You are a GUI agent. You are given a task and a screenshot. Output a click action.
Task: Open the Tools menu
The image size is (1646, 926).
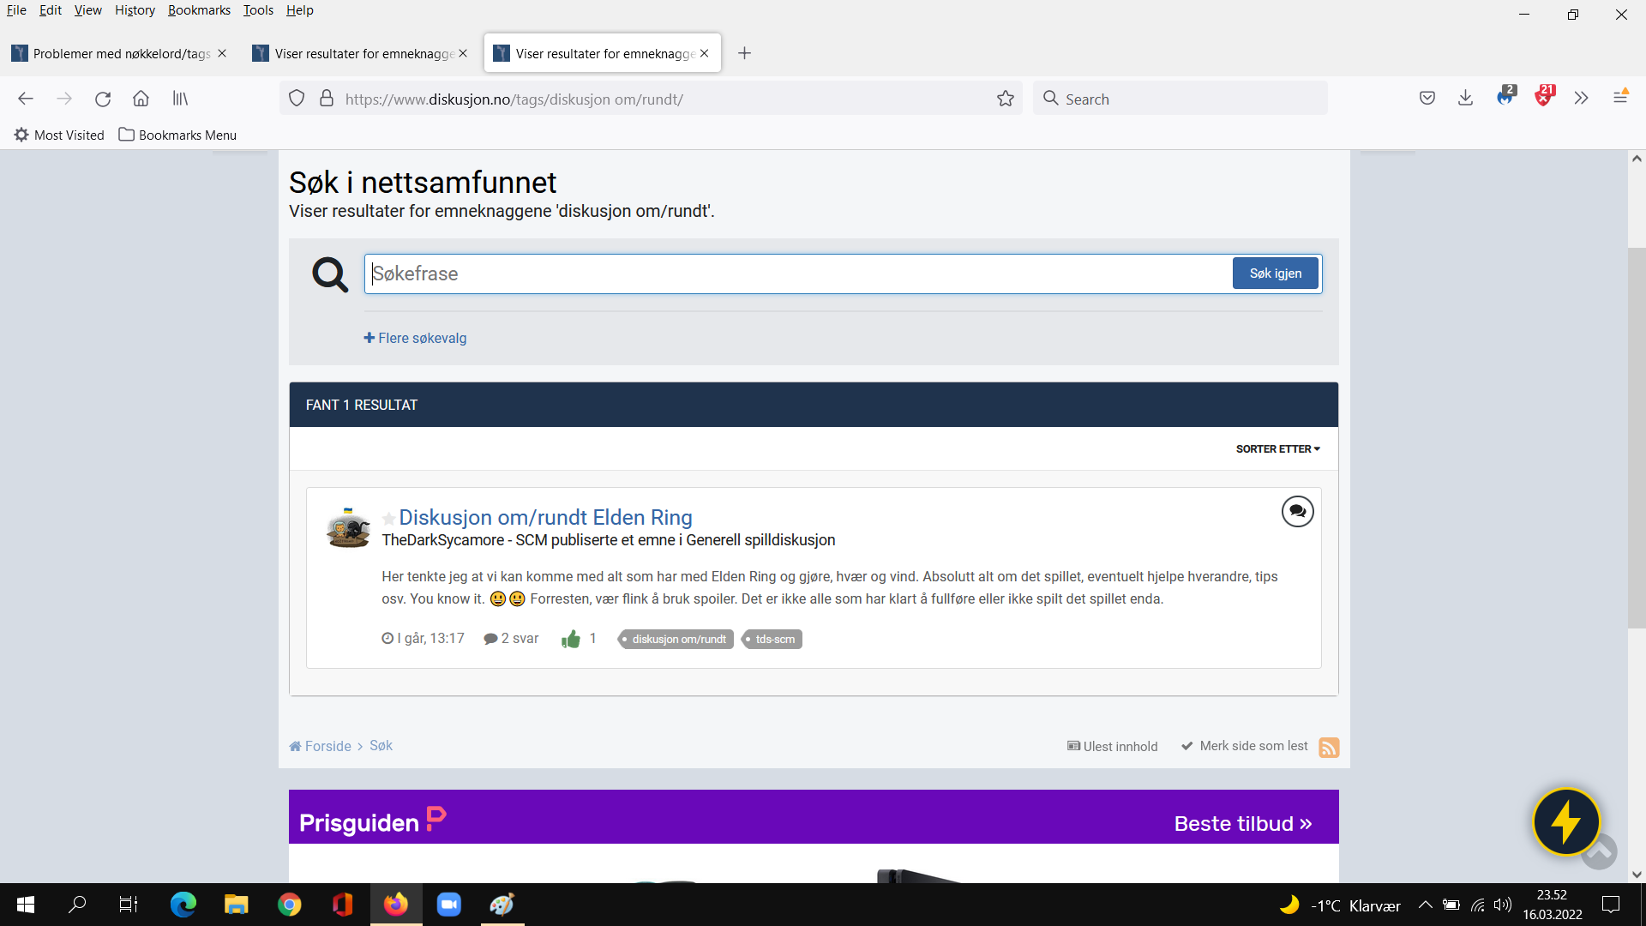[258, 10]
